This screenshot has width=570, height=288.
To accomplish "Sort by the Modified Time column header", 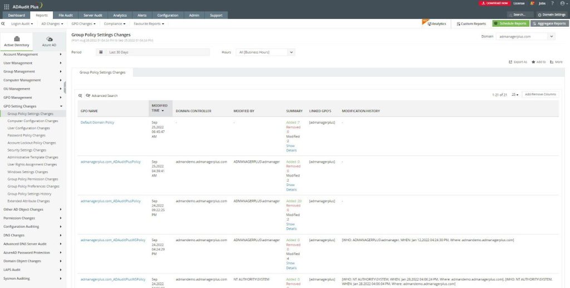I will [159, 108].
